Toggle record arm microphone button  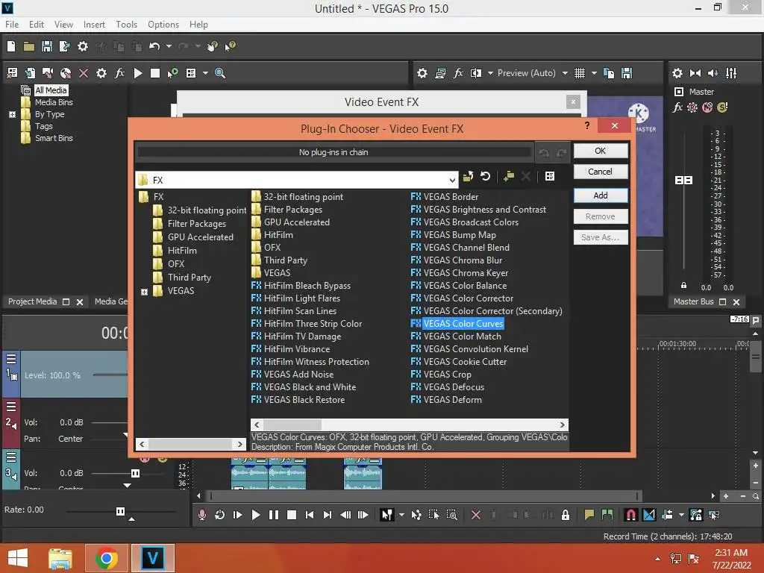[202, 515]
